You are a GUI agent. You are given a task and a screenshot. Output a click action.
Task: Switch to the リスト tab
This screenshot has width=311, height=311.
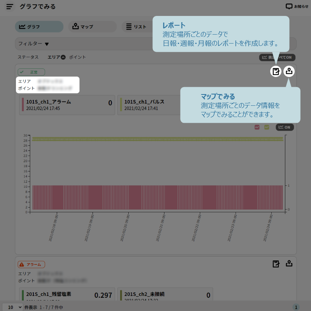[x=137, y=26]
